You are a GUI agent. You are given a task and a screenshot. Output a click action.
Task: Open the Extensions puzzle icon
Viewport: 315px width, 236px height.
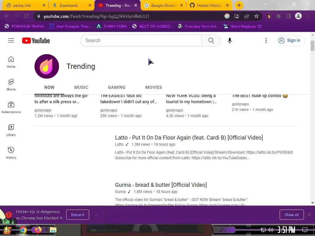279,16
